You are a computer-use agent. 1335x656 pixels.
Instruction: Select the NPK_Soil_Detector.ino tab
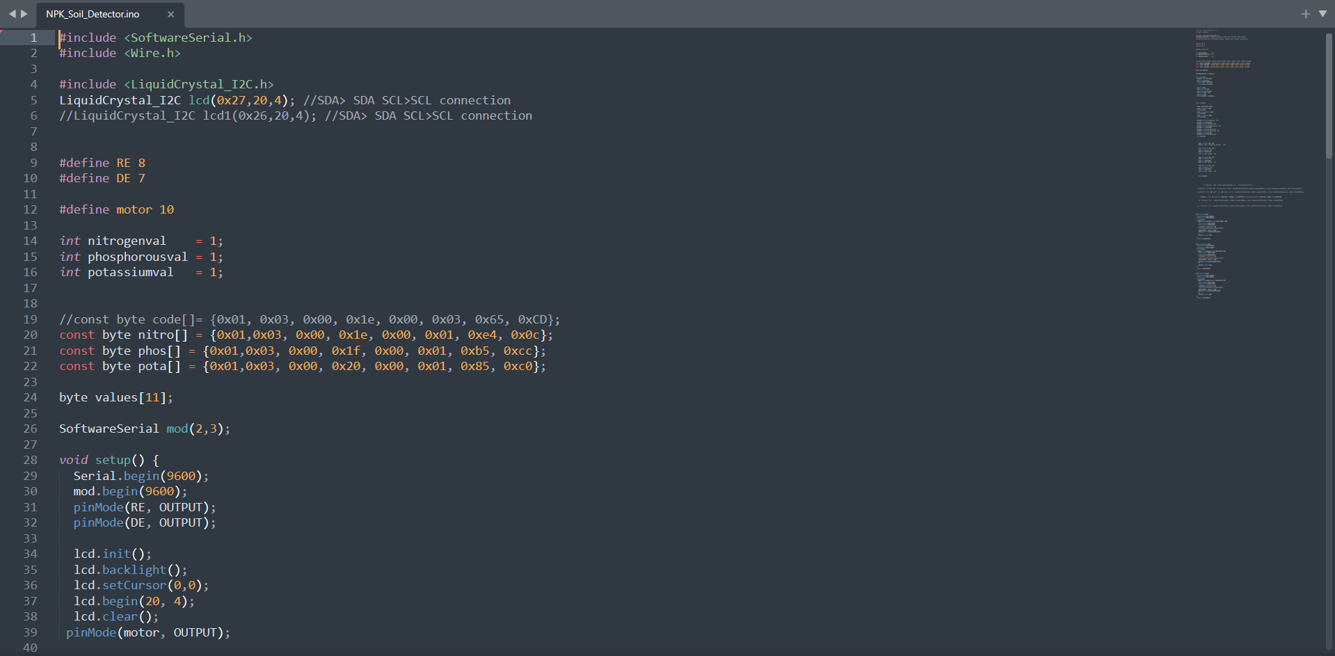(x=93, y=14)
